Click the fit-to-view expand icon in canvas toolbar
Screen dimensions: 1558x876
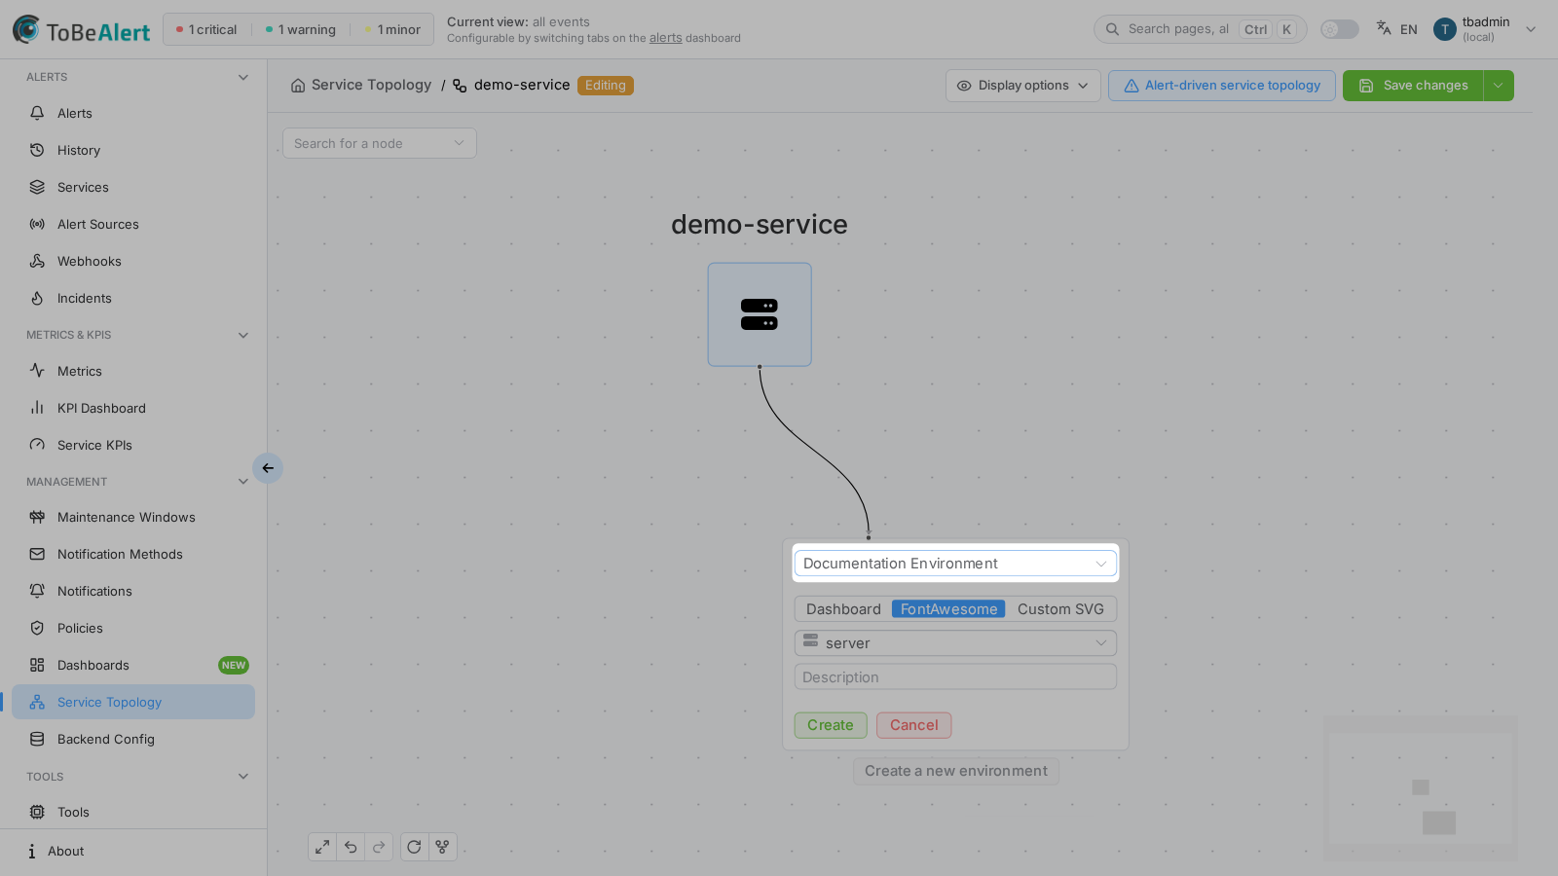(322, 847)
